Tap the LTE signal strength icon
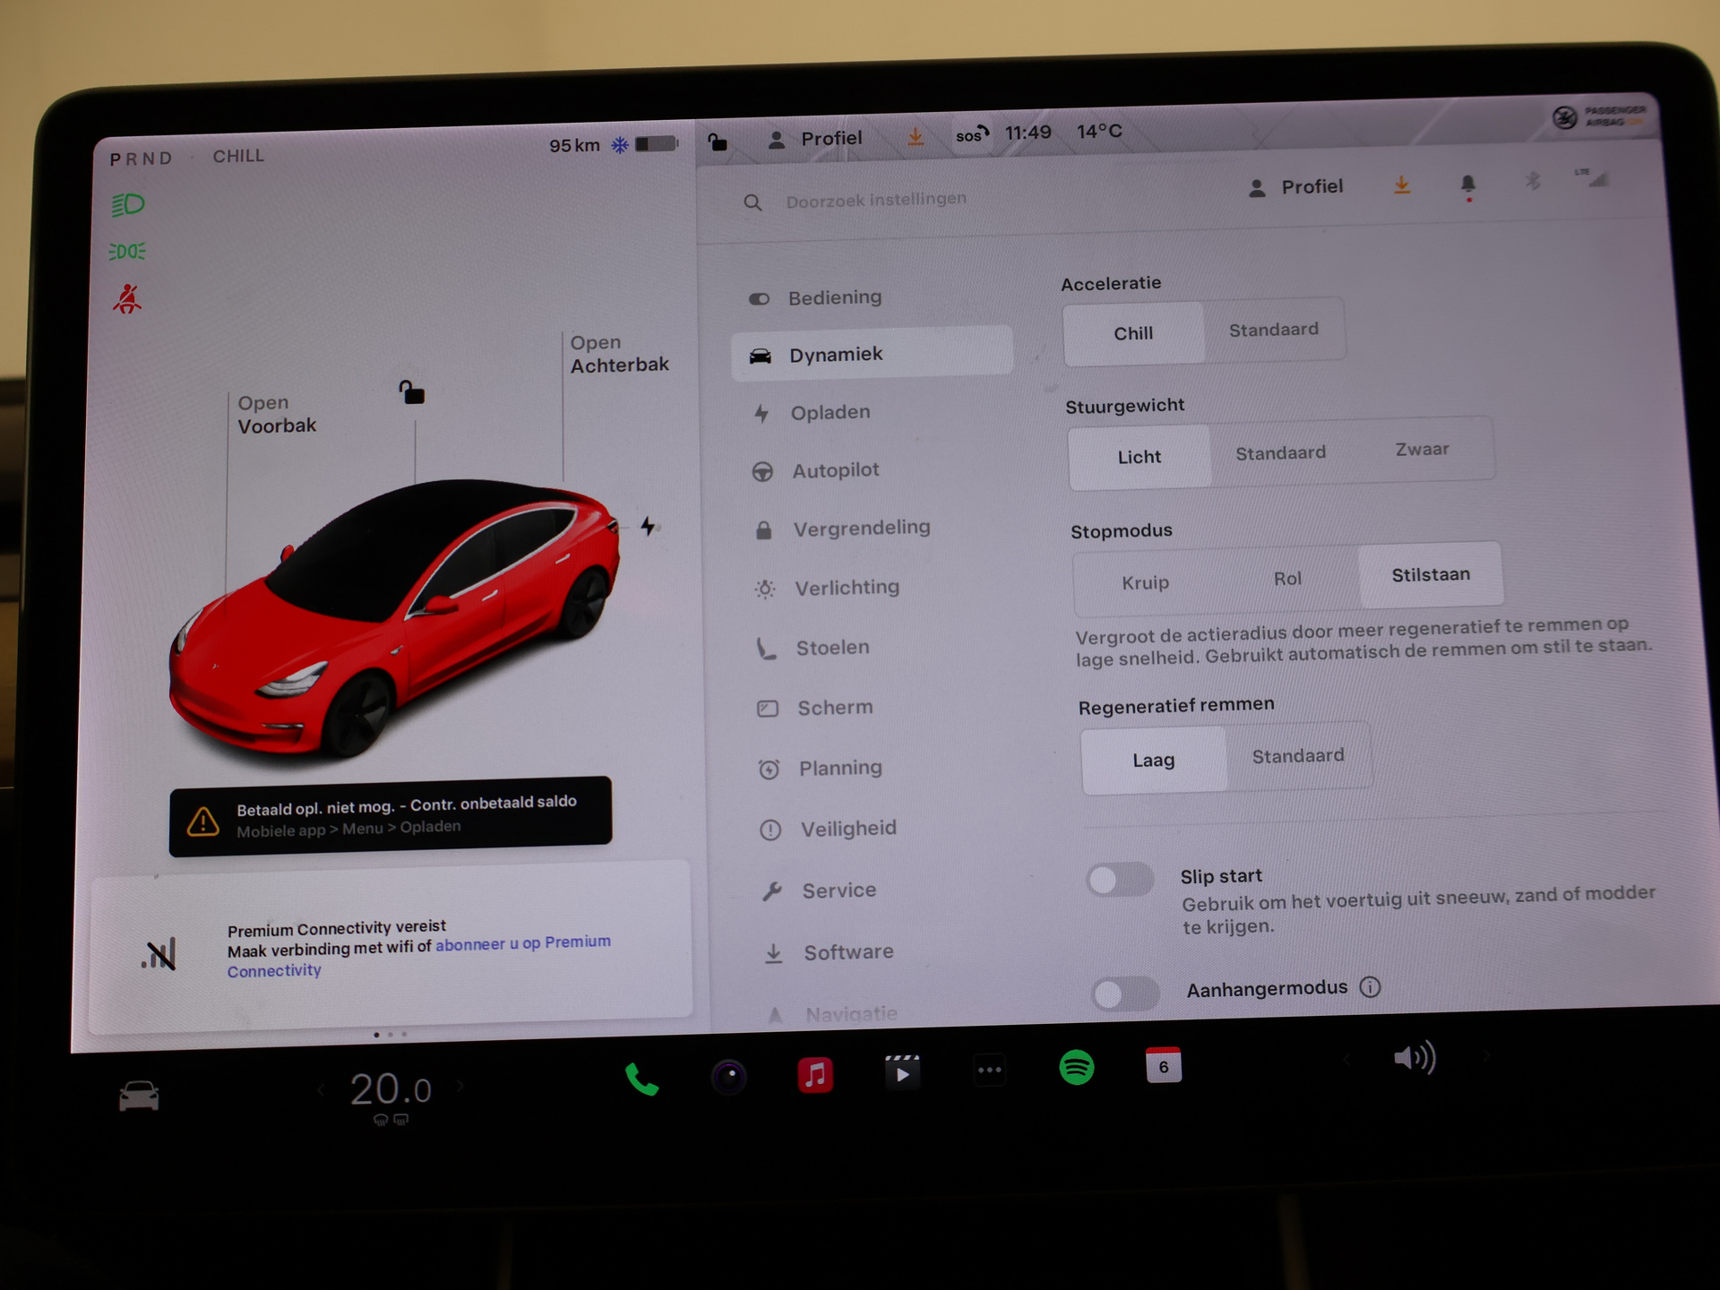Screen dimensions: 1720x1290 point(1593,177)
